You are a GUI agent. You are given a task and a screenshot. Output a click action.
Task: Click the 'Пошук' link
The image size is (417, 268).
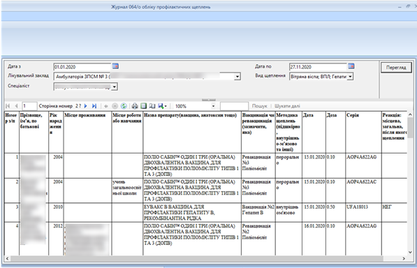pyautogui.click(x=259, y=106)
